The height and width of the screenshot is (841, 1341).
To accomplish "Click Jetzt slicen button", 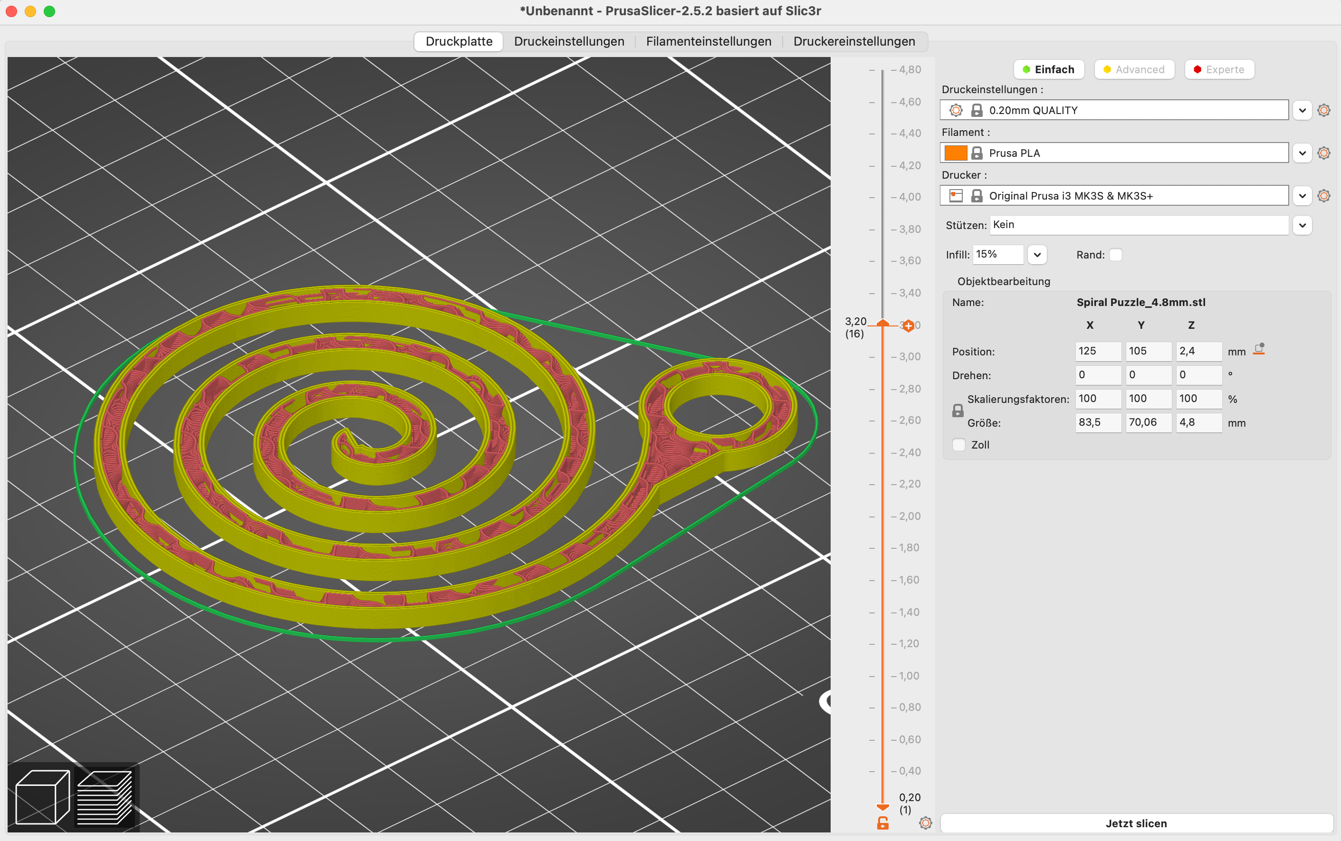I will 1136,823.
